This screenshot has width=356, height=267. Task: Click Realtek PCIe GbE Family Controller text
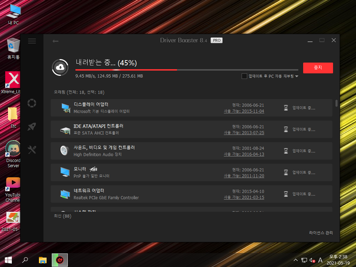[x=106, y=197]
